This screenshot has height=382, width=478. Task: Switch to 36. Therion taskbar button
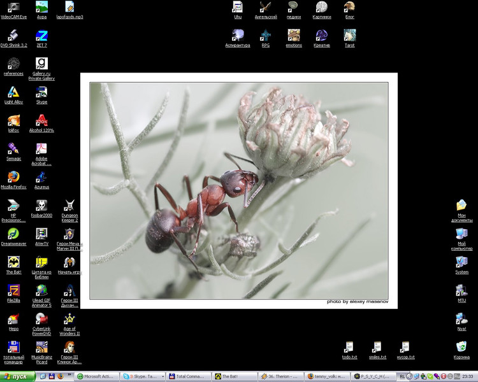coord(281,376)
